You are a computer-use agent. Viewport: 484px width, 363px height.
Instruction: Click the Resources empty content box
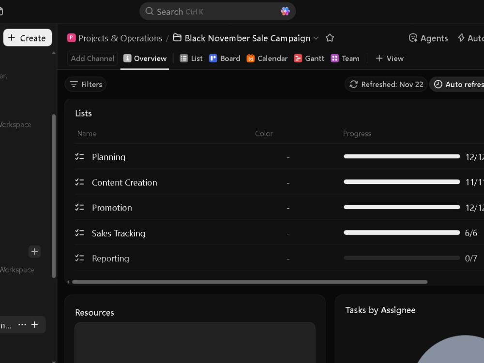click(x=195, y=343)
